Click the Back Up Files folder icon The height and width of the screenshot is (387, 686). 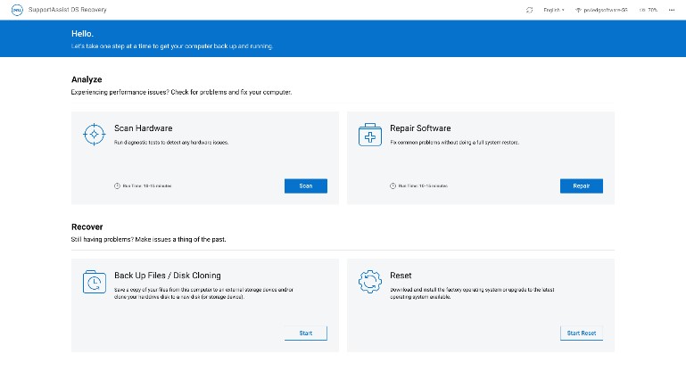pyautogui.click(x=94, y=282)
